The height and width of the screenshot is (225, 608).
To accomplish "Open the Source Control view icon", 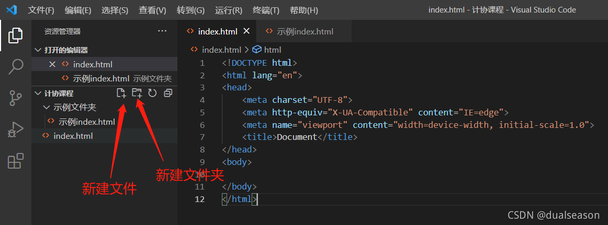I will (x=15, y=98).
